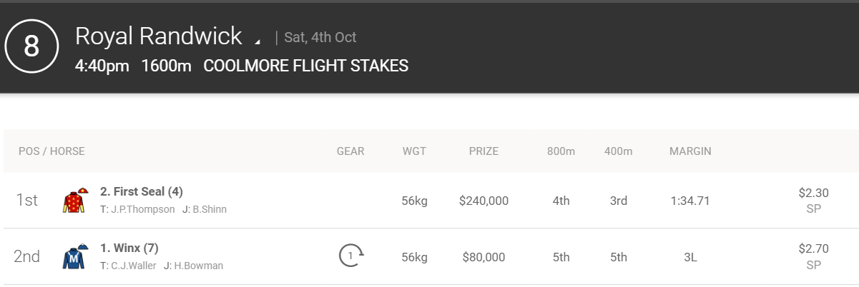Click the POS / HORSE column header

pyautogui.click(x=51, y=151)
